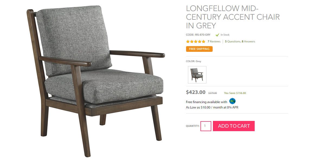Click the five-star rating icons
The height and width of the screenshot is (163, 313).
(196, 42)
